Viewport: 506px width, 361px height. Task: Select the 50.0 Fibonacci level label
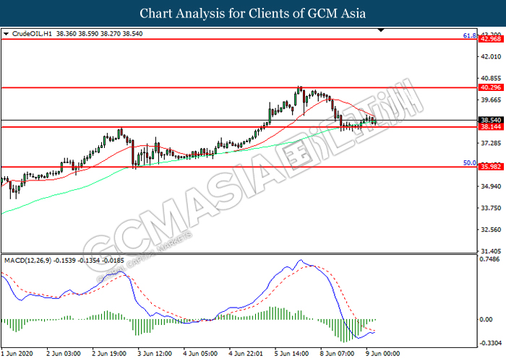coord(468,163)
